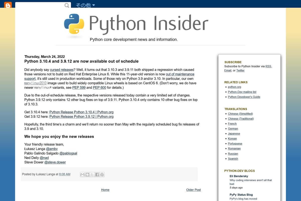
Task: Open Eli Bendersky blog link
Action: click(x=239, y=176)
